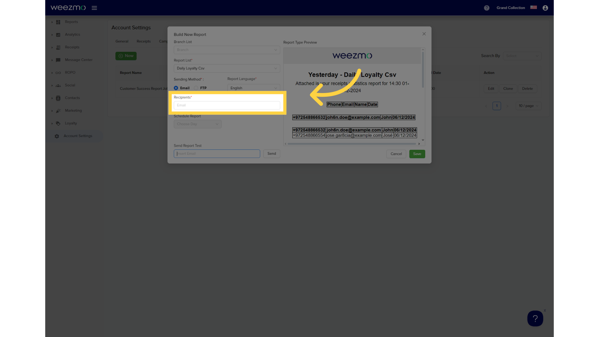This screenshot has width=599, height=337.
Task: Click the user account profile icon
Action: tap(546, 7)
